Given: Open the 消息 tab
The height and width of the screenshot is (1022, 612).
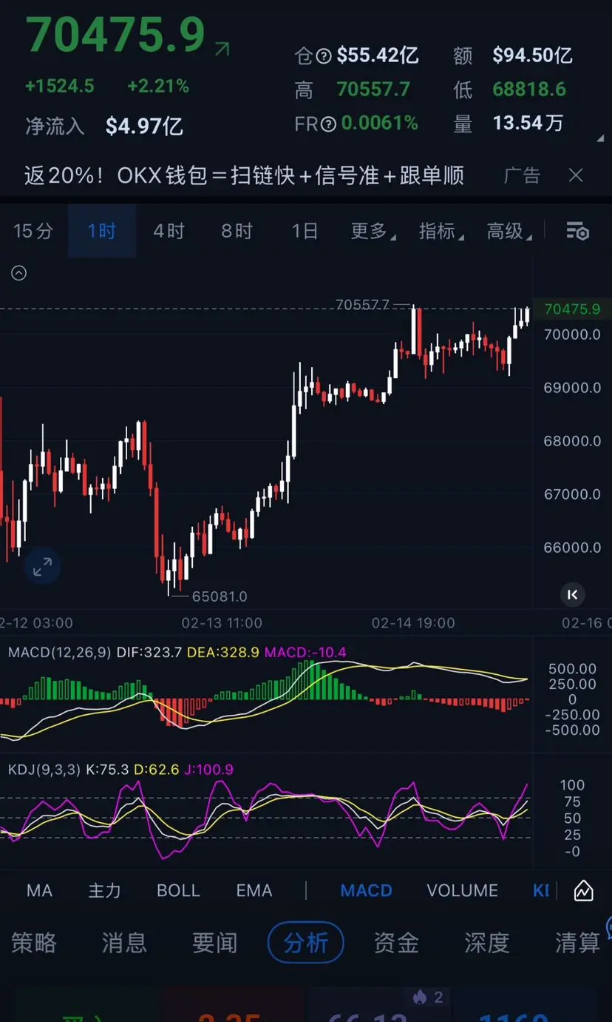Looking at the screenshot, I should click(124, 942).
